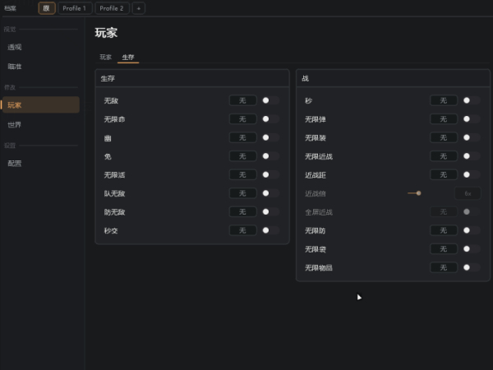Click the 生存 panel header
Image resolution: width=493 pixels, height=370 pixels.
click(x=192, y=78)
